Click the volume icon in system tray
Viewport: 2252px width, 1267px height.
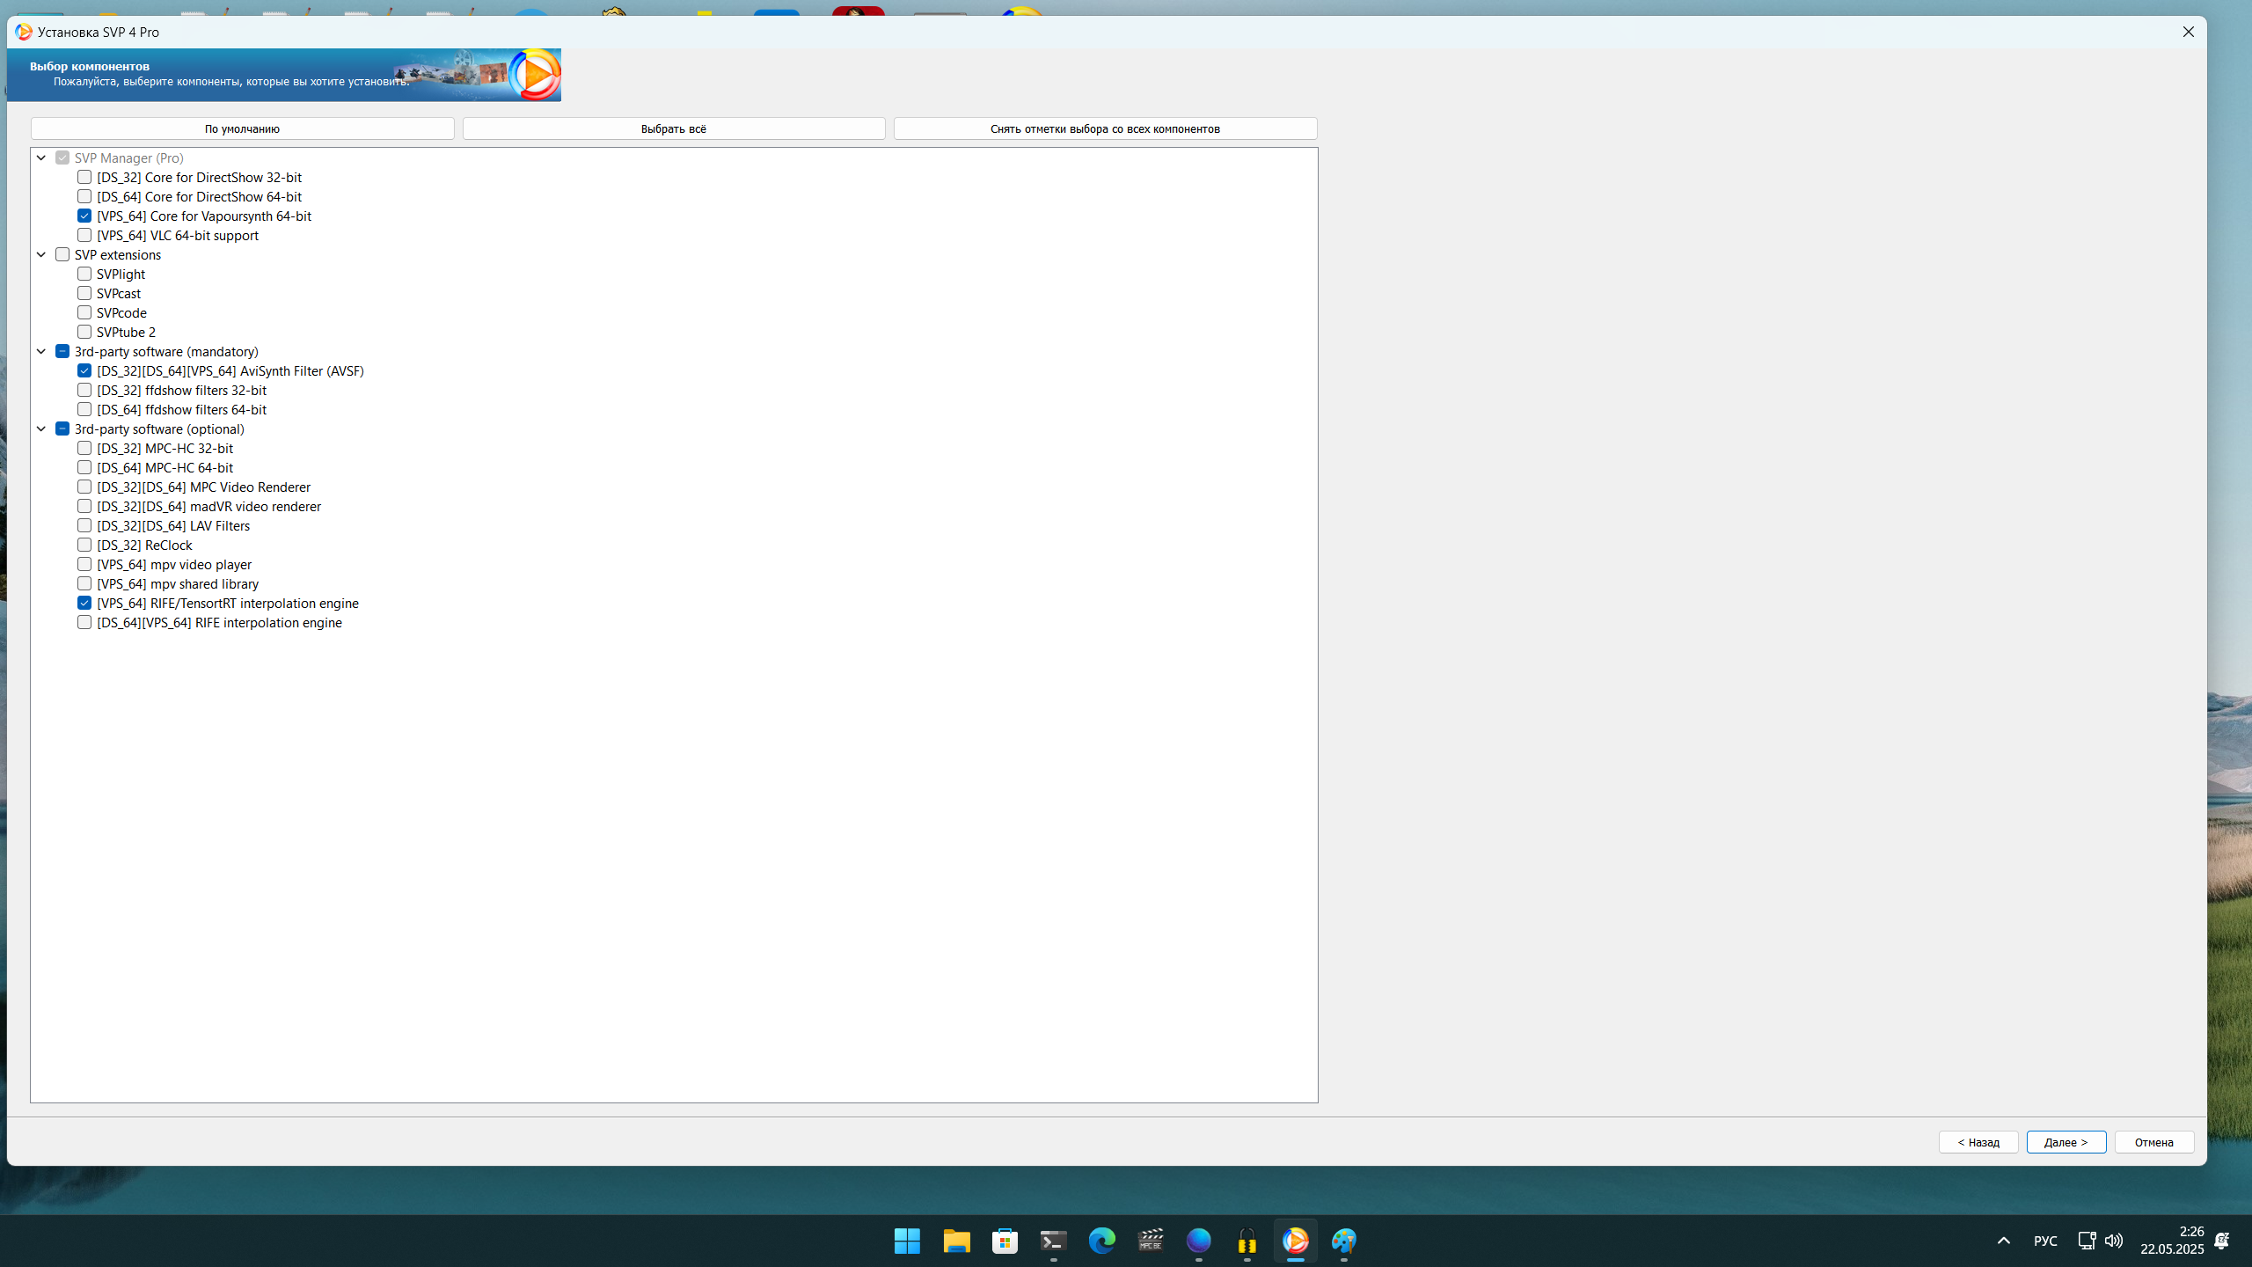(x=2113, y=1241)
